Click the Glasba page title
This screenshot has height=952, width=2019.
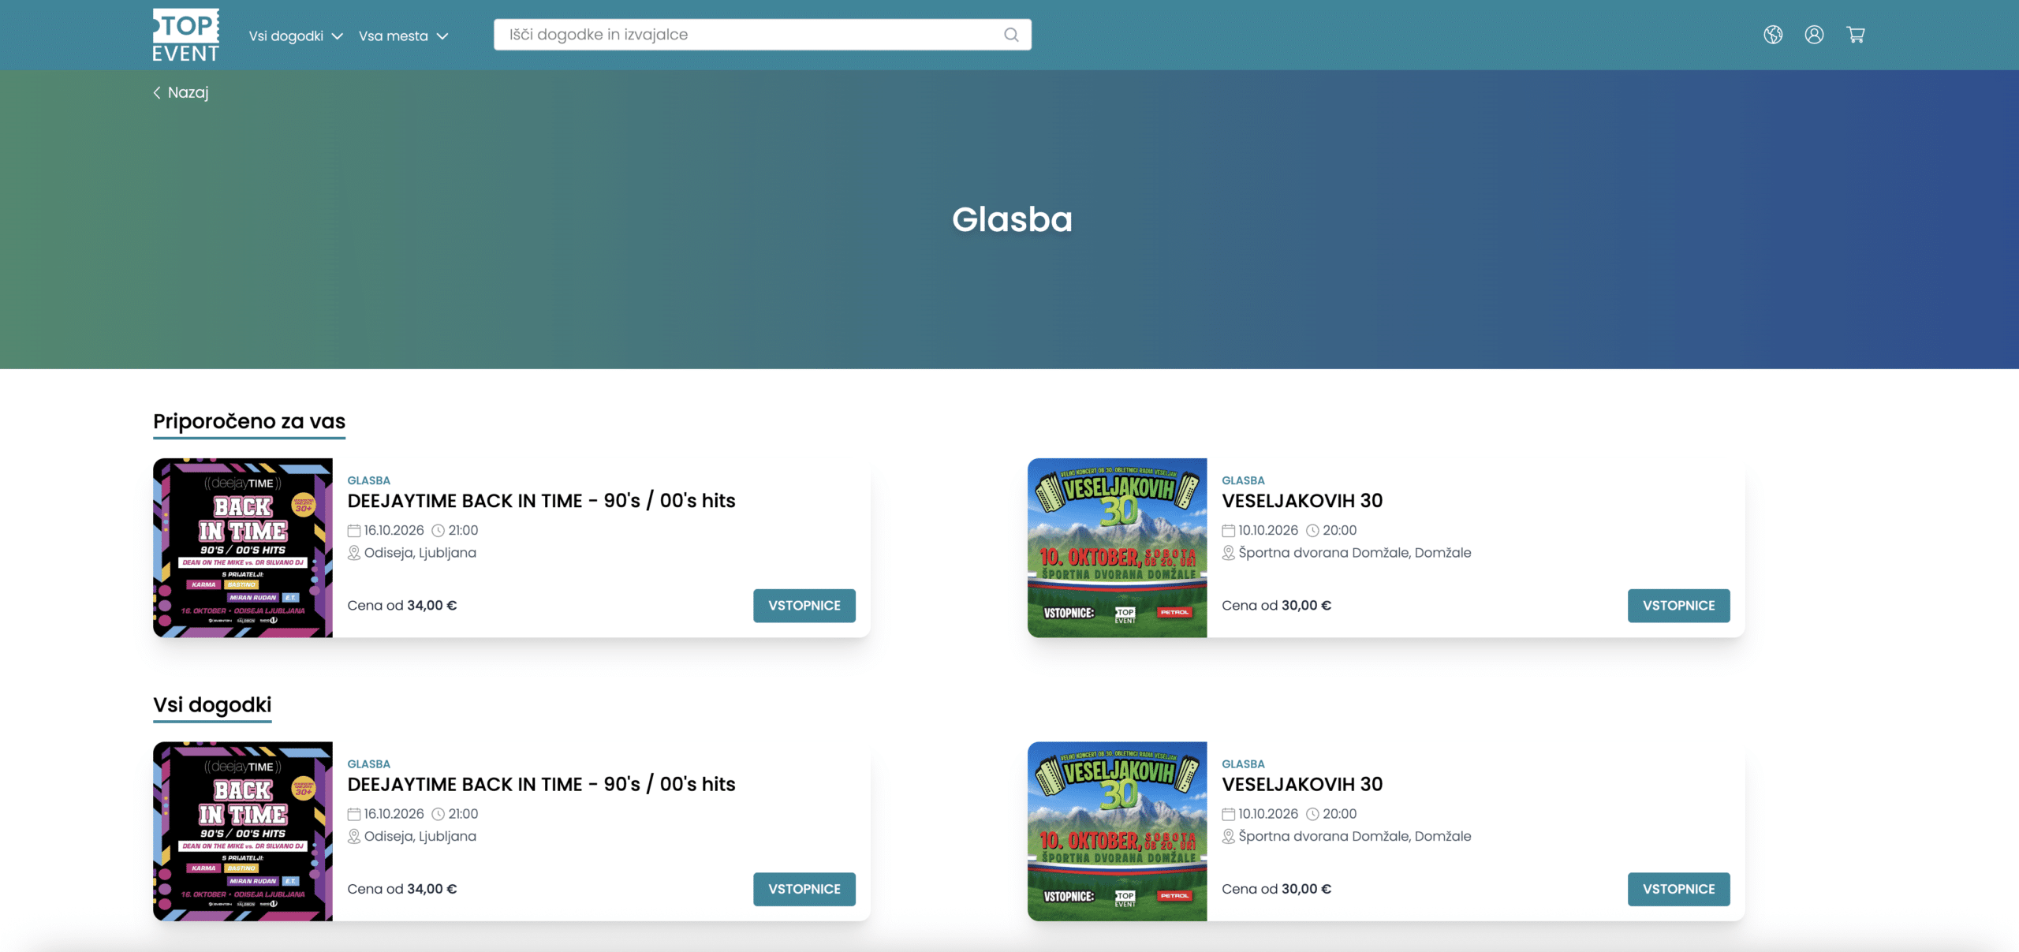click(x=1012, y=219)
